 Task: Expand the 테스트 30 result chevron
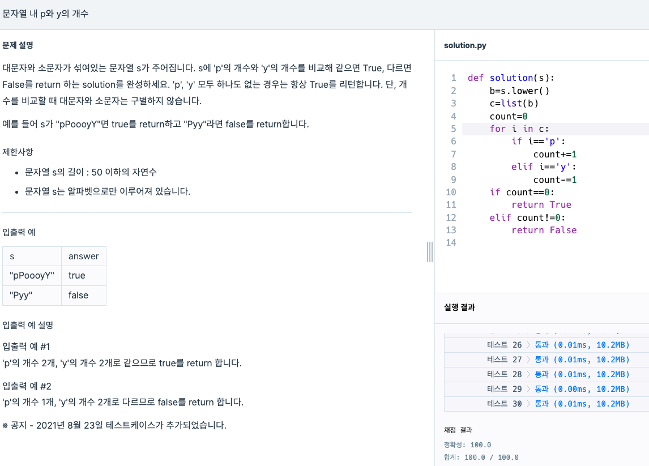pos(528,404)
